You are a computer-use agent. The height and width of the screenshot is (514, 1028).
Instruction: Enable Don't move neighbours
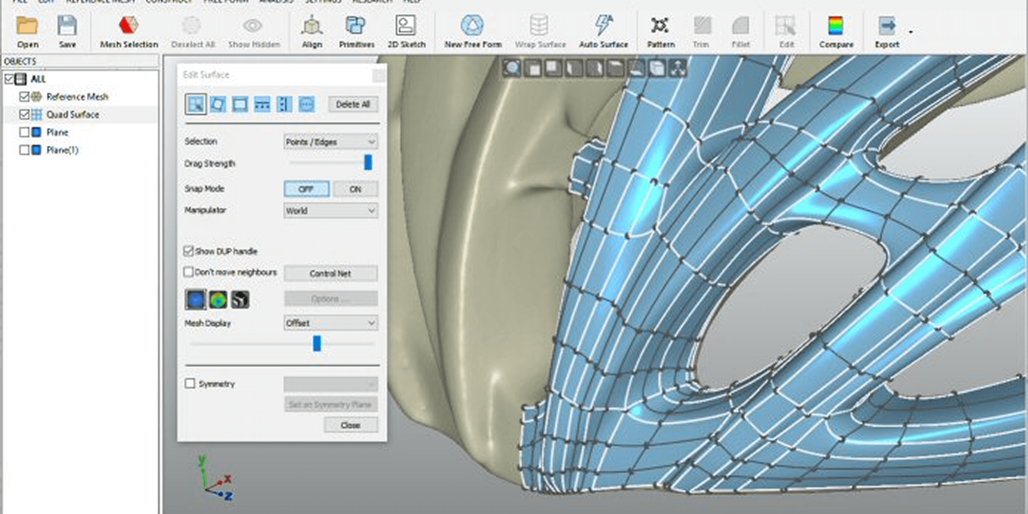188,272
